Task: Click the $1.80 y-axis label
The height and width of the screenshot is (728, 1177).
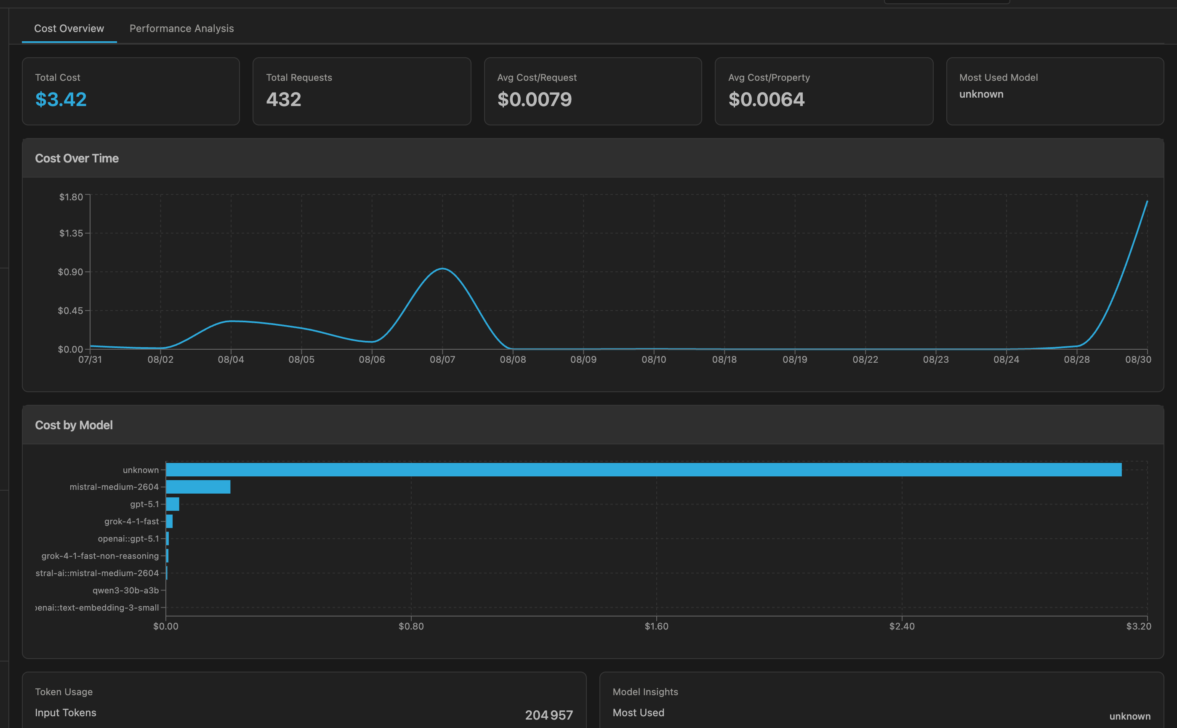Action: (x=71, y=197)
